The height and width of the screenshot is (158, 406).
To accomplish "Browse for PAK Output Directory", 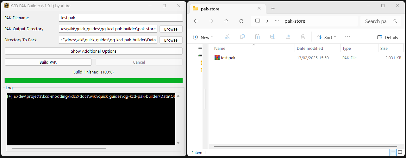I will [171, 29].
